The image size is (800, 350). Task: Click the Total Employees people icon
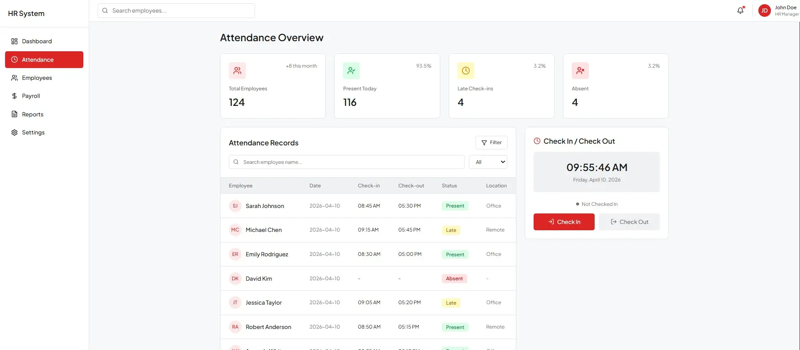[237, 71]
